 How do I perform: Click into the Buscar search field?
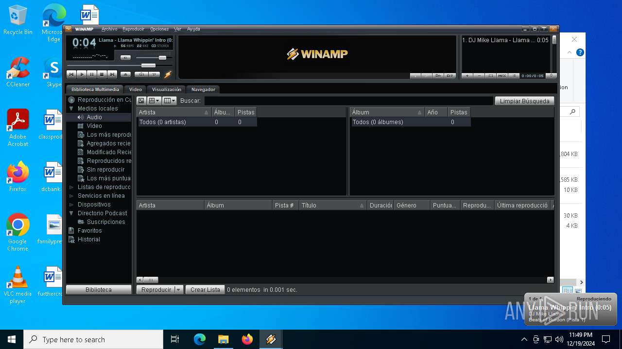tap(348, 101)
